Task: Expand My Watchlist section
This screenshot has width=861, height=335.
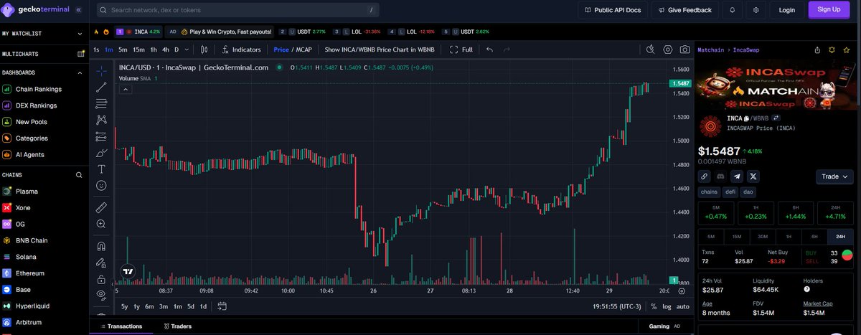Action: [x=80, y=33]
